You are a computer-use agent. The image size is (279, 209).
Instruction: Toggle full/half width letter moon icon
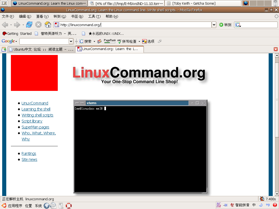coord(261,205)
